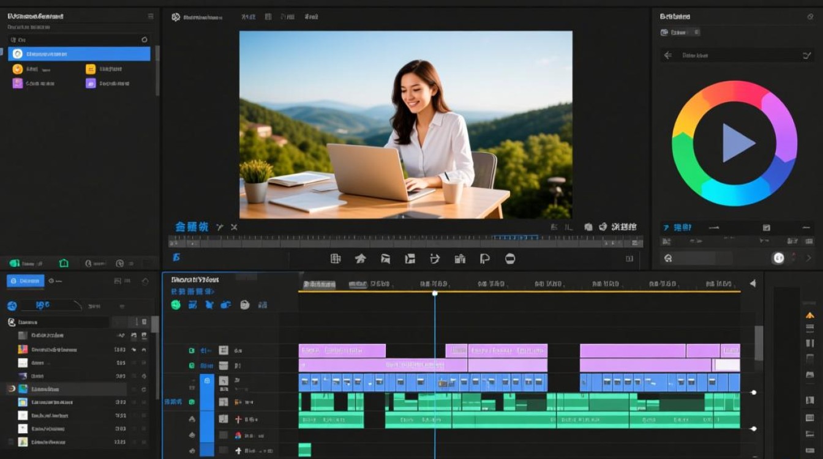Click the blue tab button at top of the project panel

25,281
